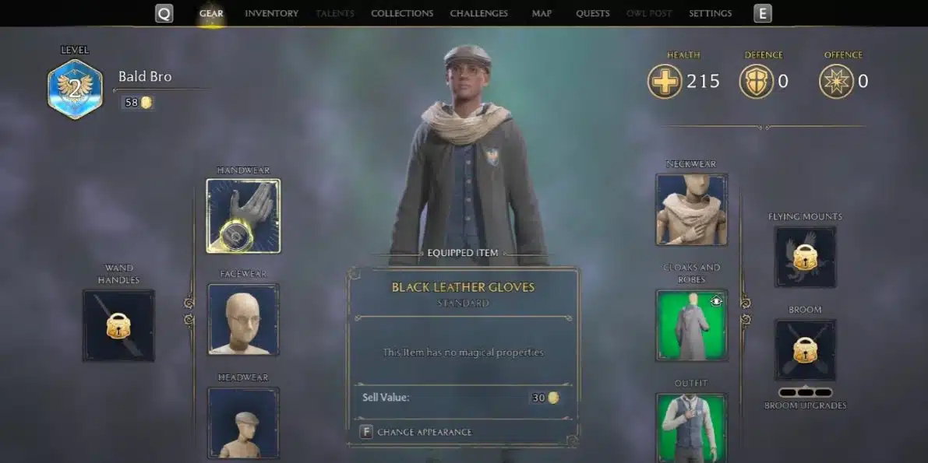Open the Outfit vest slot
Screen dimensions: 928x463
tap(692, 428)
